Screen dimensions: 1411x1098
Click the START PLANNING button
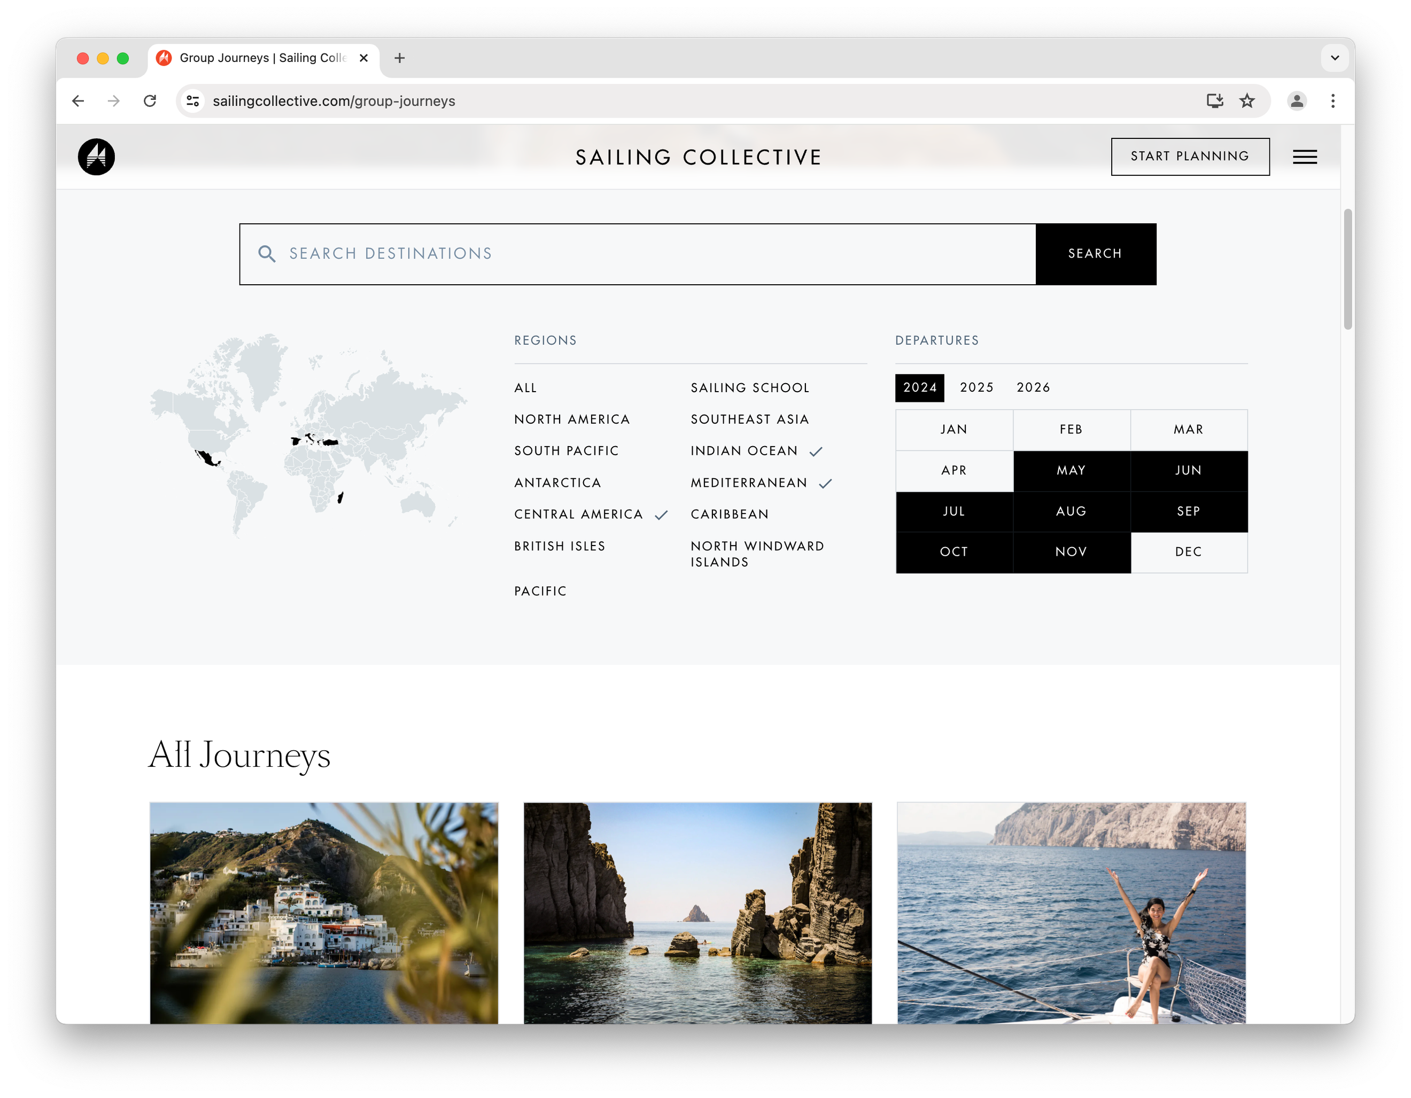coord(1189,157)
